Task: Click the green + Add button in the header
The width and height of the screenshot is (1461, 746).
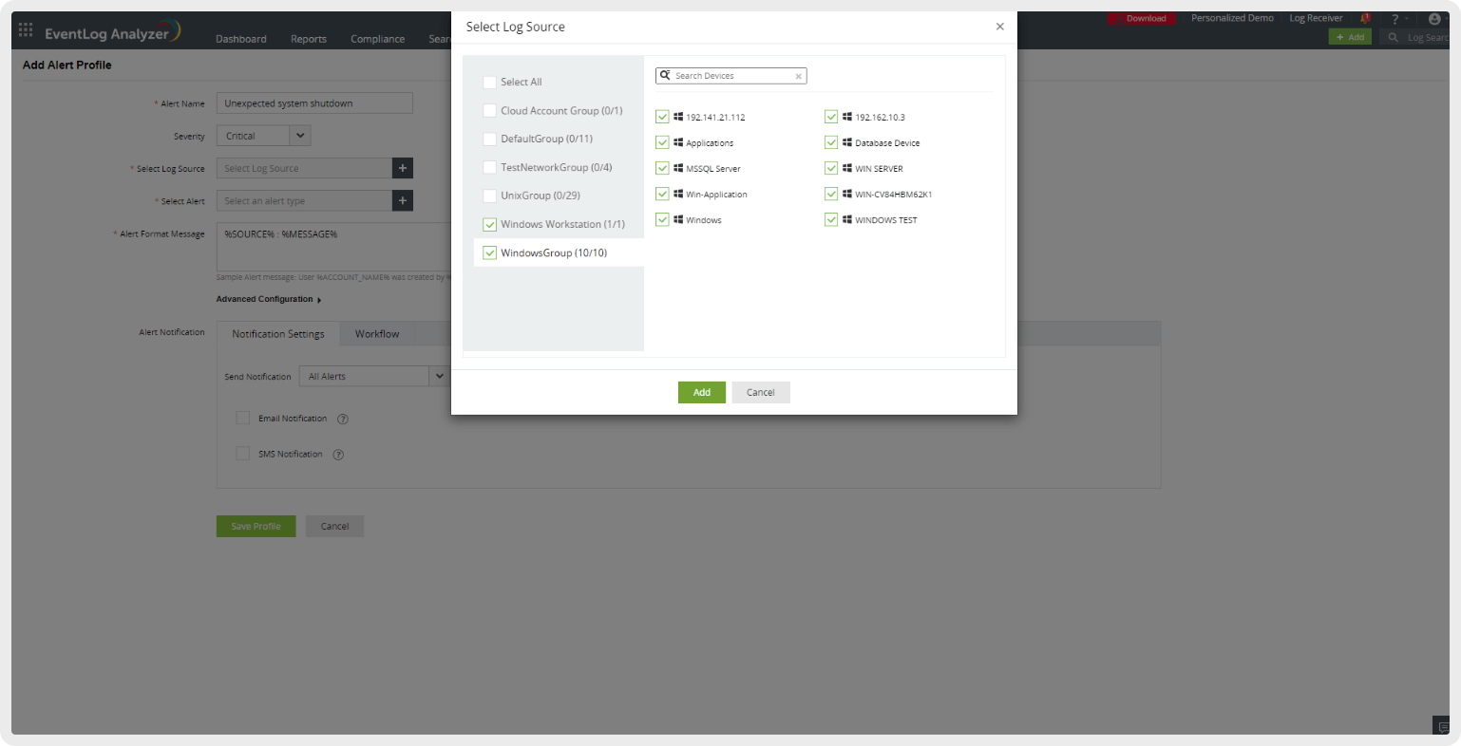Action: click(x=1350, y=38)
